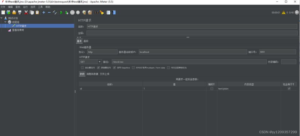This screenshot has height=136, width=300.
Task: Click the Open file folder icon
Action: pos(14,12)
